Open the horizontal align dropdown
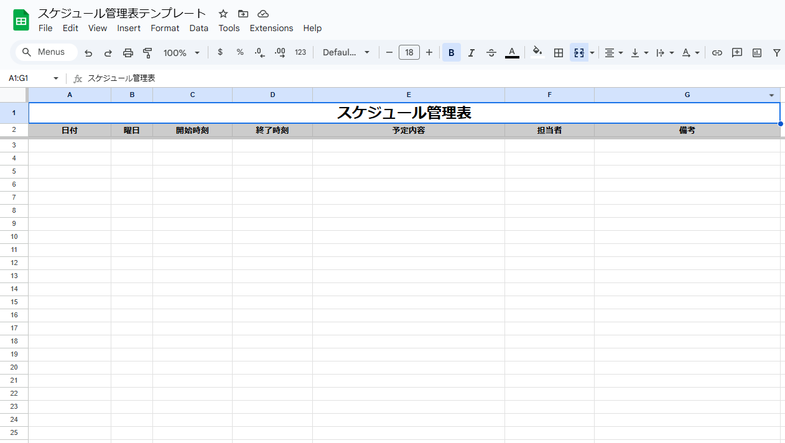785x443 pixels. click(613, 53)
